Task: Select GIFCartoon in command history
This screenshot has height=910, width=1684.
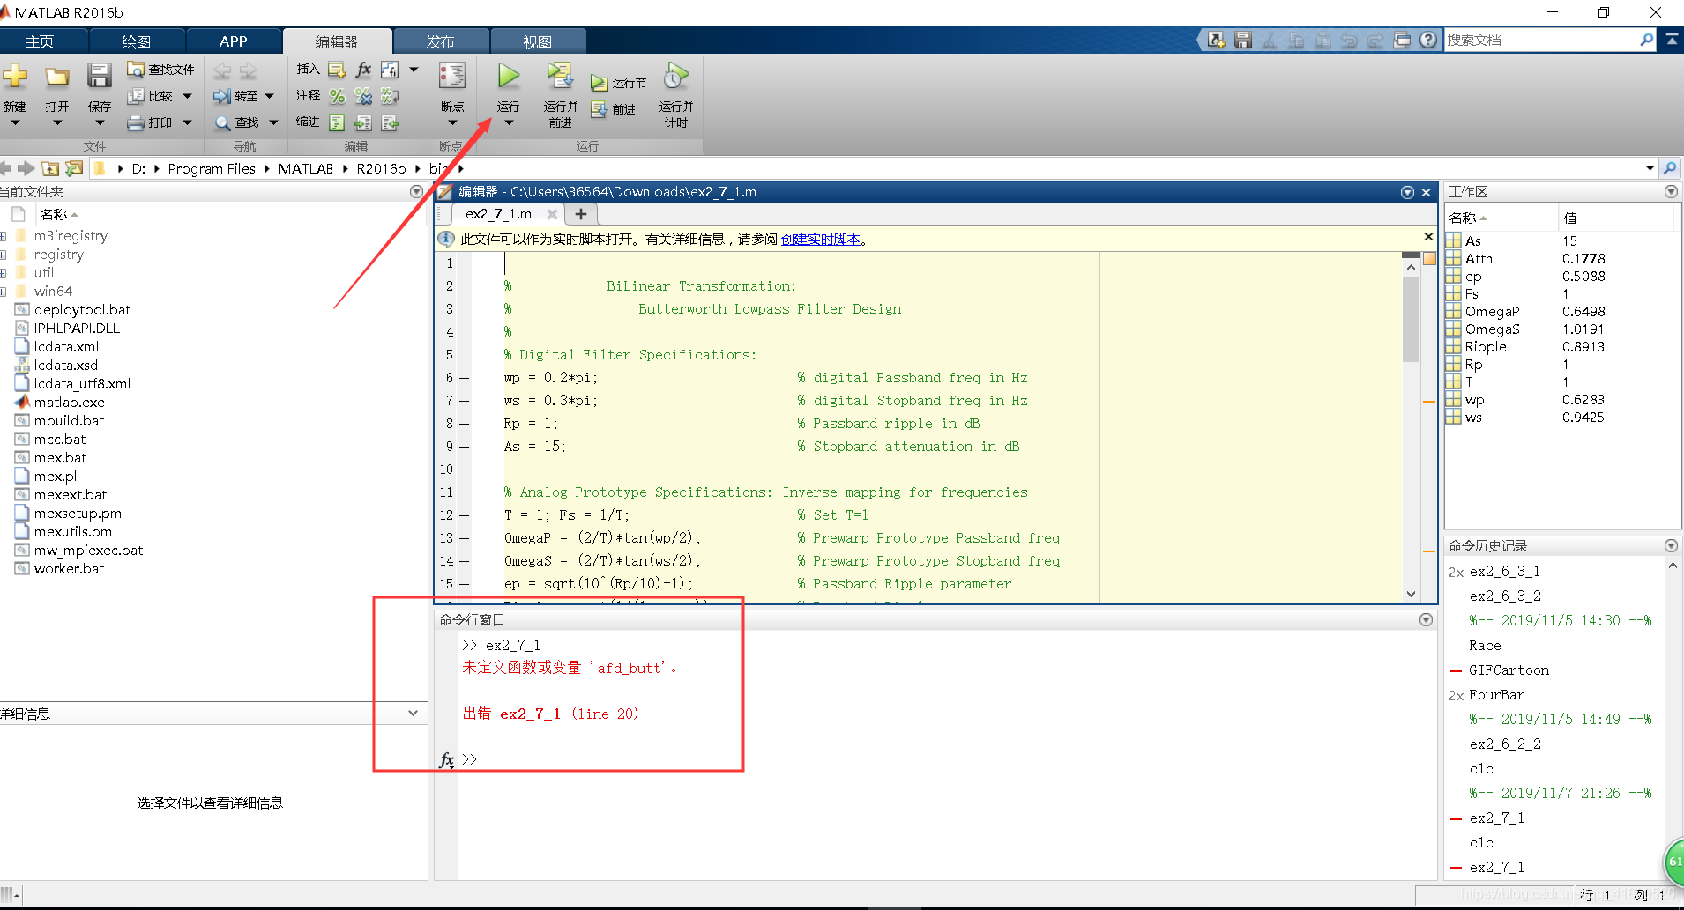Action: (x=1509, y=670)
